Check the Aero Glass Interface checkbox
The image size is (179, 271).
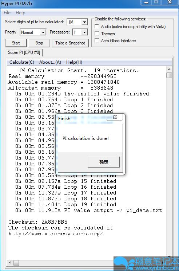click(x=97, y=41)
